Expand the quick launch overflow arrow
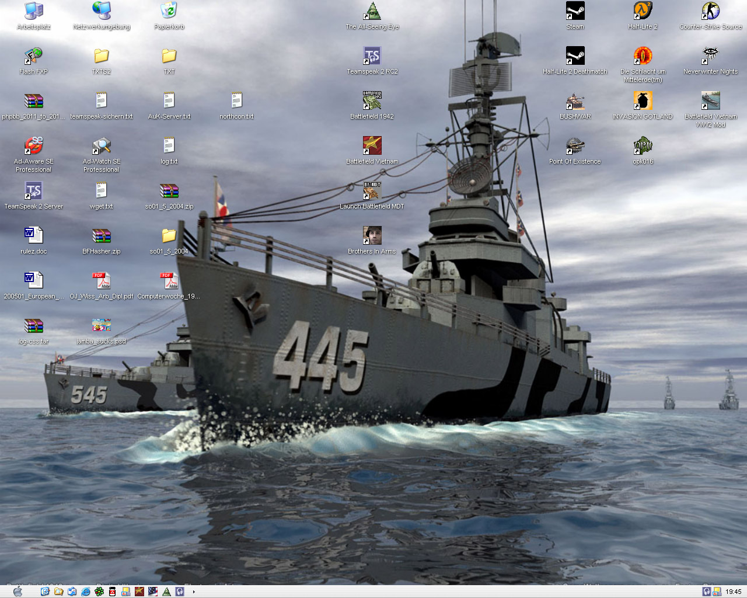Viewport: 747px width, 598px height. point(194,592)
